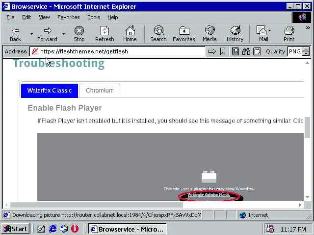
Task: Click the IE throbber logo
Action: 302,18
